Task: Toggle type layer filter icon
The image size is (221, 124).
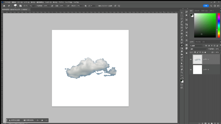Action: click(212, 46)
